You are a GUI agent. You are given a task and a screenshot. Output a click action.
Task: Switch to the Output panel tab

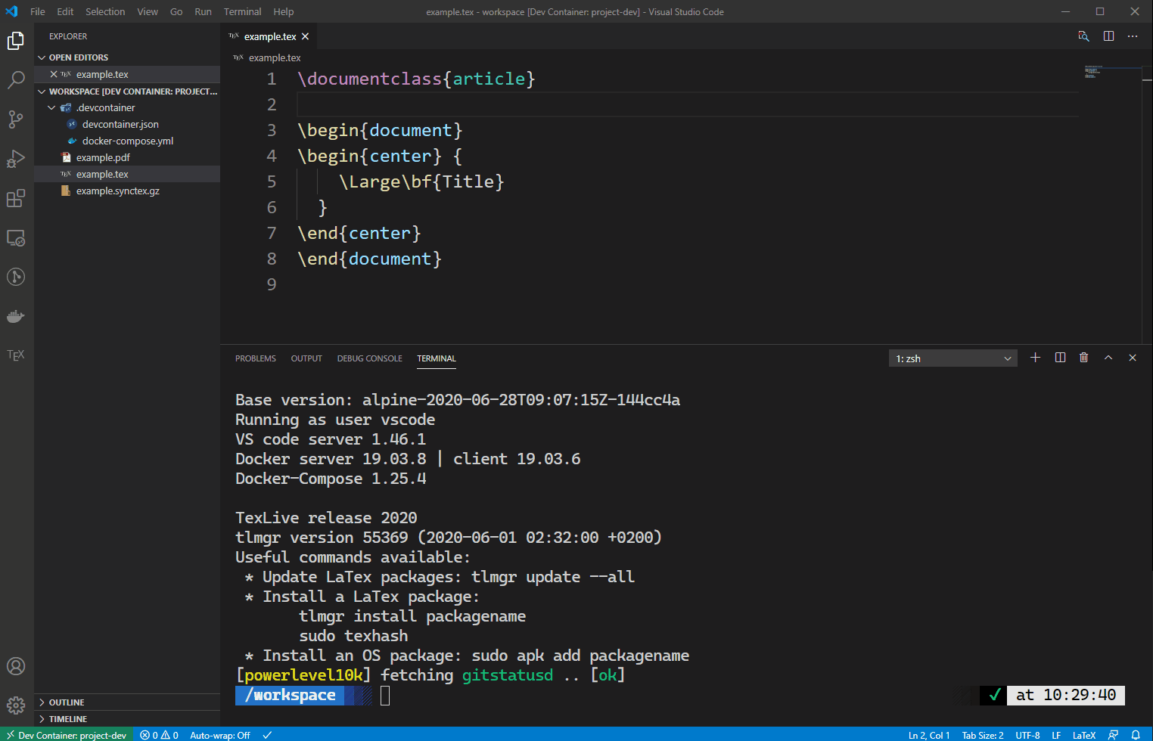pos(306,358)
